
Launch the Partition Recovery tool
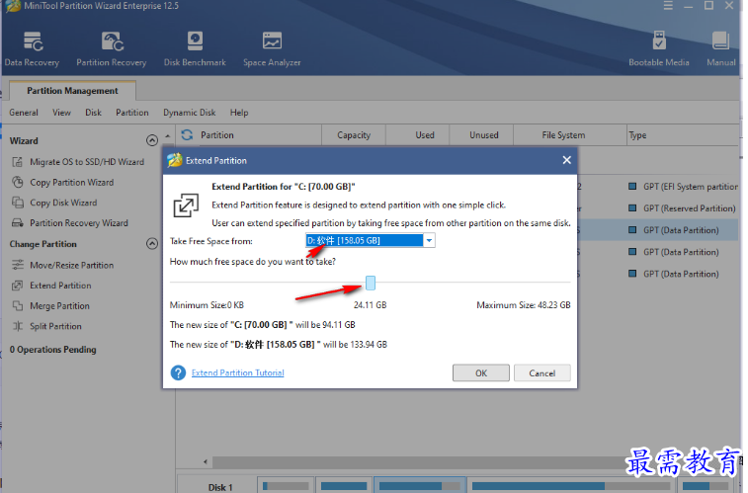pyautogui.click(x=112, y=48)
